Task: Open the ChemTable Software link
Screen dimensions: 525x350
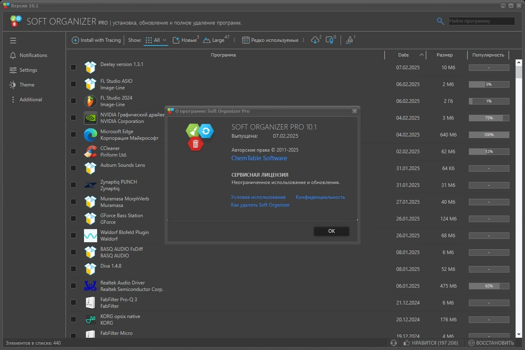Action: tap(259, 158)
